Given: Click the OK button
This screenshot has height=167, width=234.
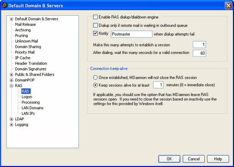Looking at the screenshot, I should (169, 159).
